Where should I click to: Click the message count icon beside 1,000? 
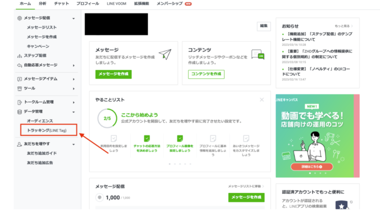99,198
